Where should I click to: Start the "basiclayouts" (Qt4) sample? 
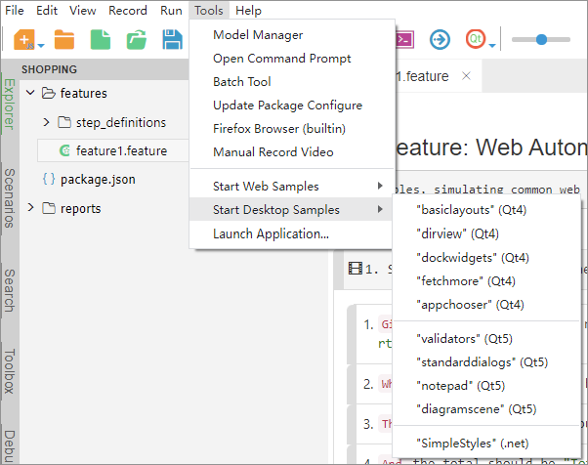tap(486, 210)
